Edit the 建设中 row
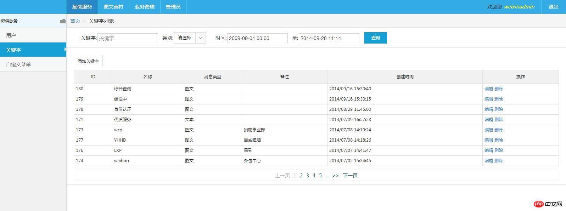 point(489,99)
